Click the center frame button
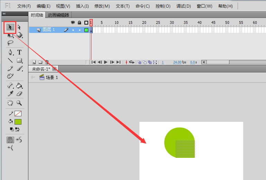The width and height of the screenshot is (266, 180). point(126,62)
